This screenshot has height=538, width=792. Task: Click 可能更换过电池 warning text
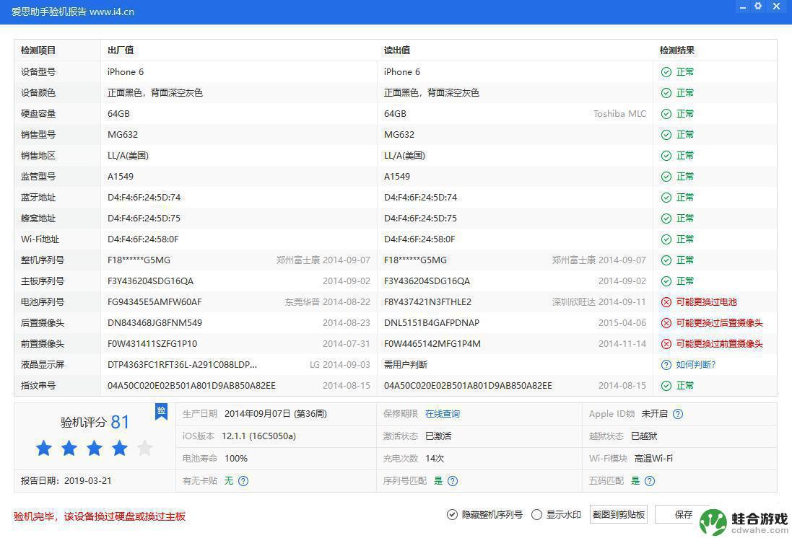(706, 301)
